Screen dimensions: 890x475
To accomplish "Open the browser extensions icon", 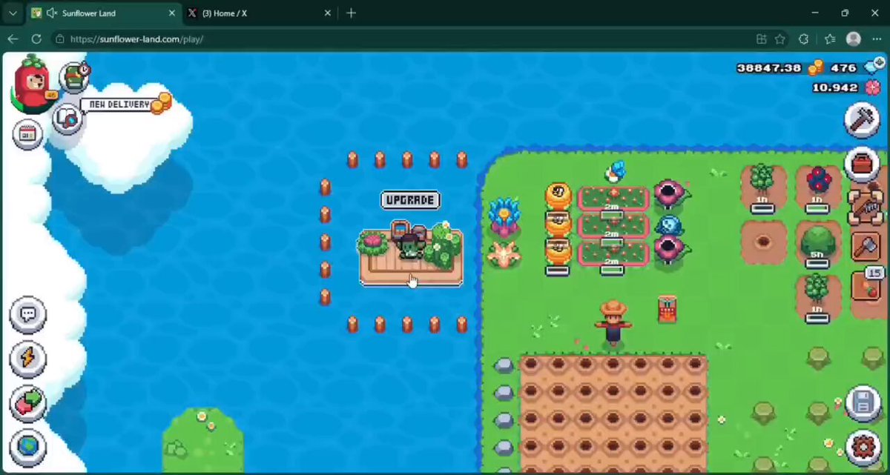I will pos(803,39).
